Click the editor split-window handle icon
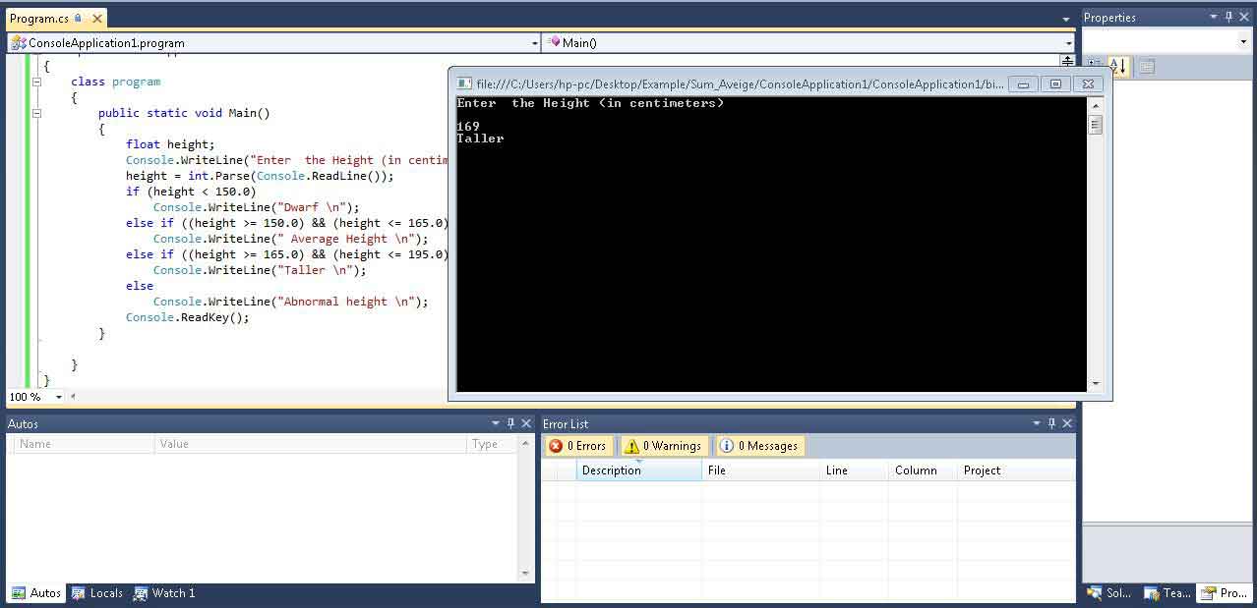 pyautogui.click(x=1067, y=61)
